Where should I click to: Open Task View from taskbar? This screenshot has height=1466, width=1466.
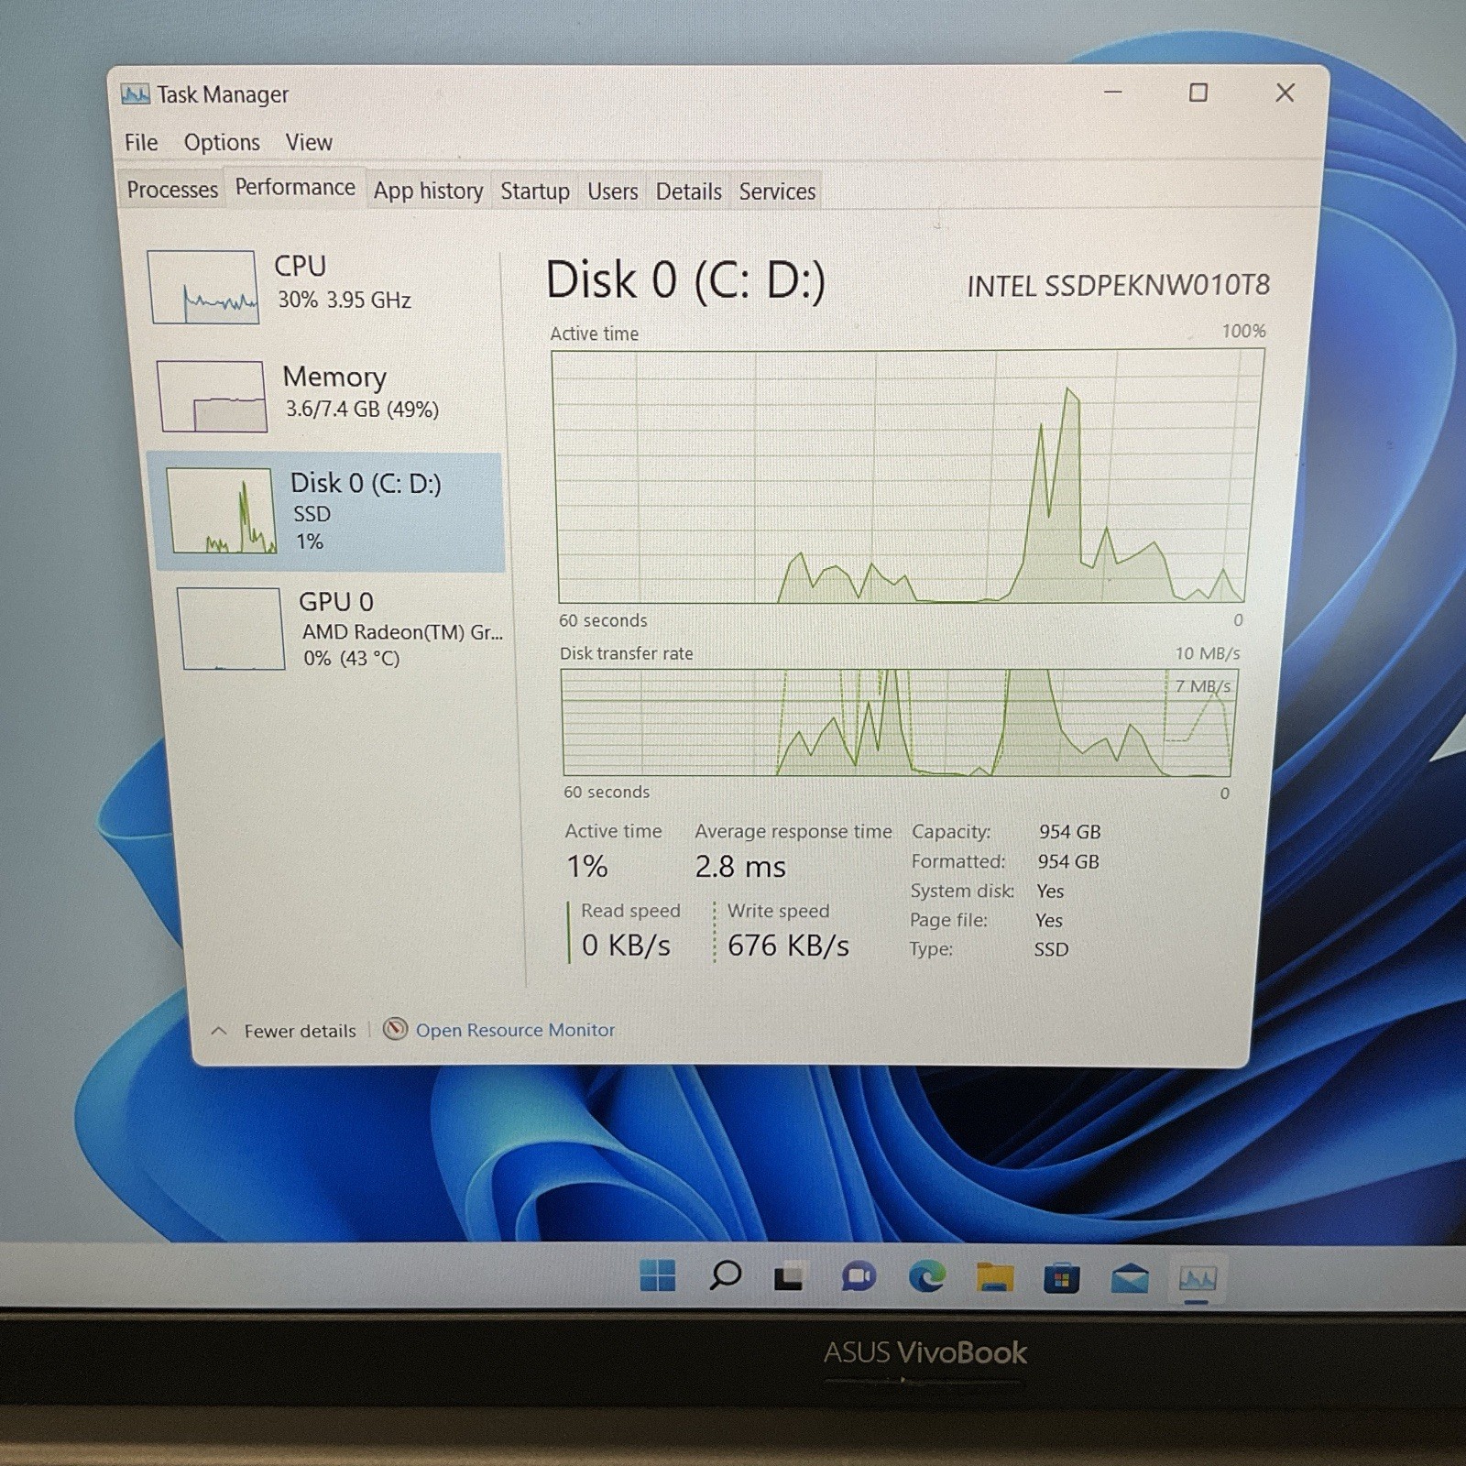click(x=790, y=1276)
